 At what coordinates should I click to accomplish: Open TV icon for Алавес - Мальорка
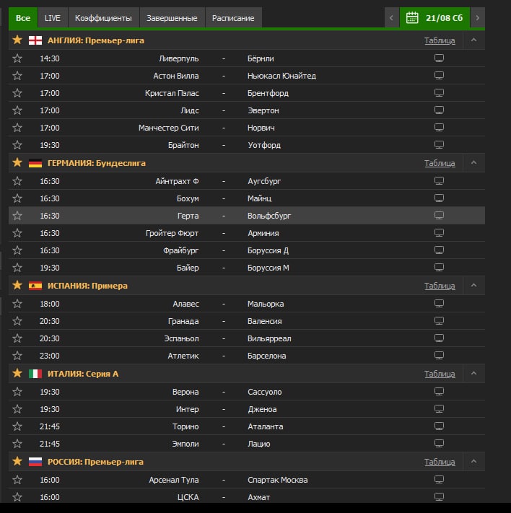pos(439,304)
